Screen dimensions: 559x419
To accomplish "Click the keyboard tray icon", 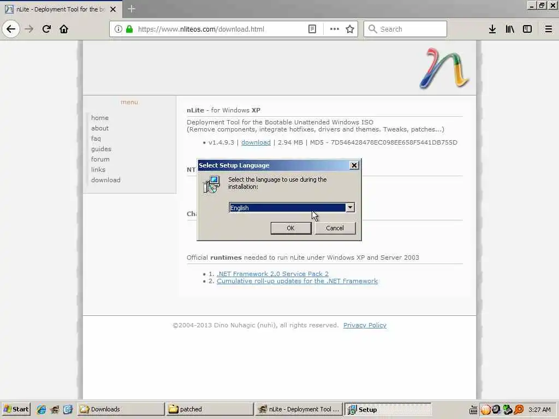I will tap(473, 410).
